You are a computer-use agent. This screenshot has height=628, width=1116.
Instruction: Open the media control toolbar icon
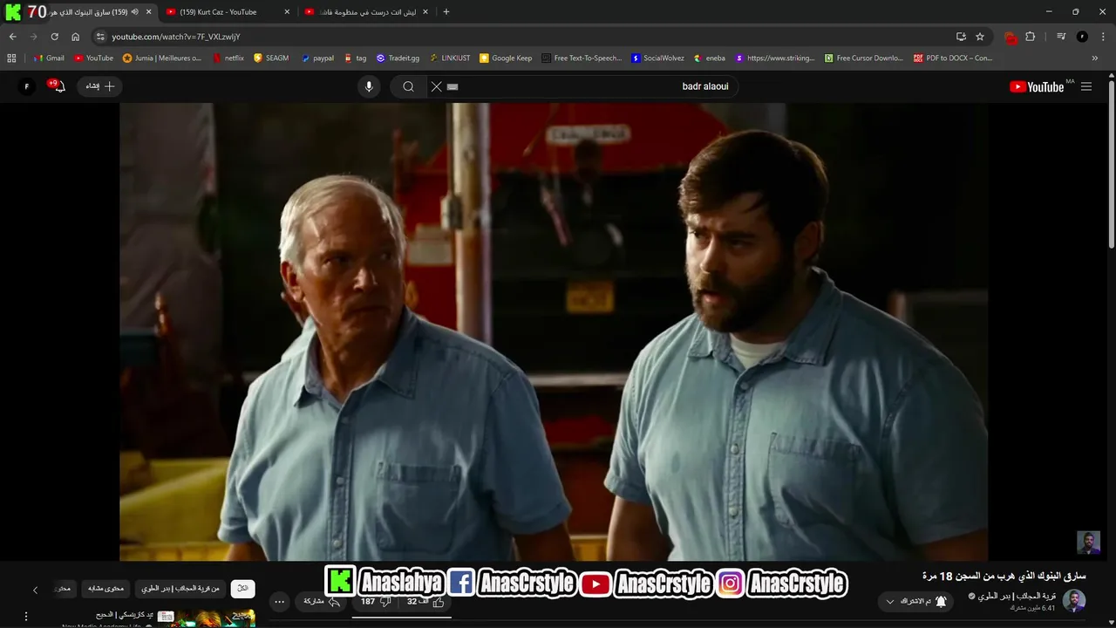click(x=1061, y=37)
